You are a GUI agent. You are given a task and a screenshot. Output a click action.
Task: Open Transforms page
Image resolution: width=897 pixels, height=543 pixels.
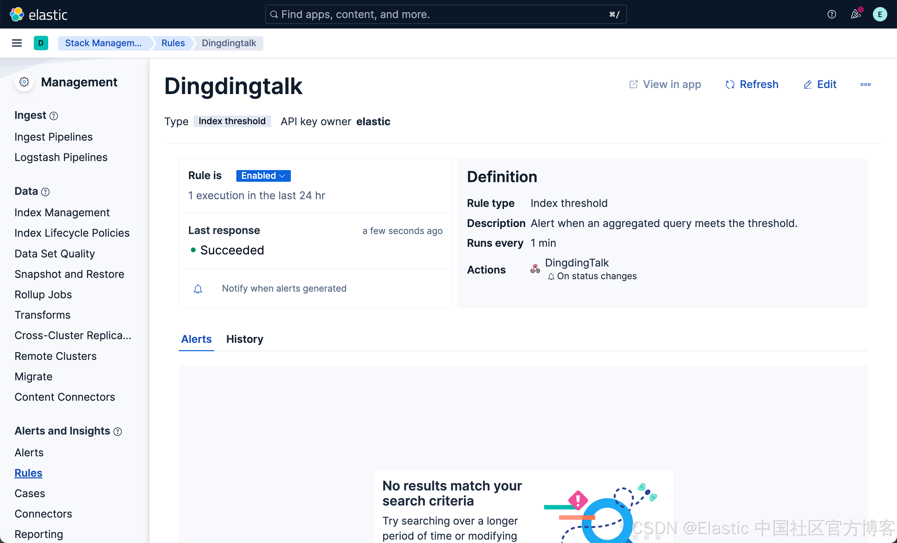pyautogui.click(x=42, y=315)
